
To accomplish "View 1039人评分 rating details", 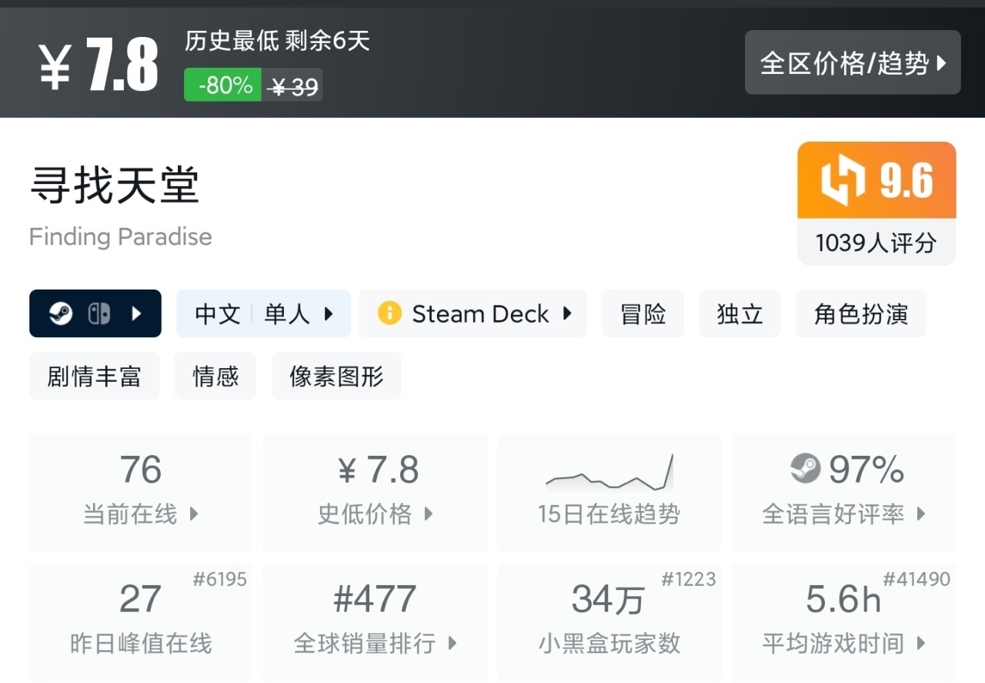I will (x=876, y=243).
